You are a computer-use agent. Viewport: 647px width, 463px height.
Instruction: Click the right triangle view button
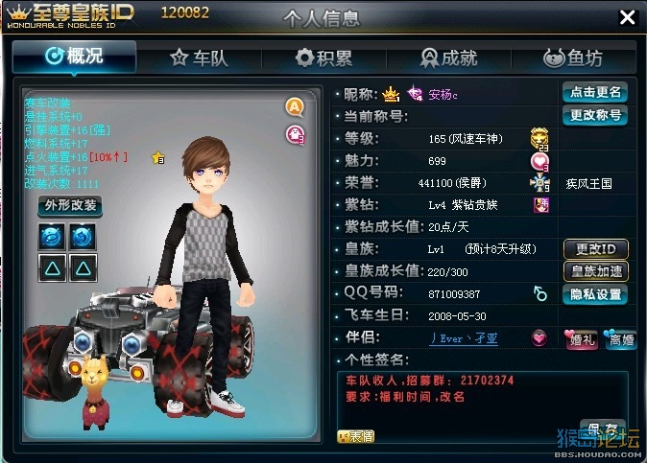click(x=83, y=267)
